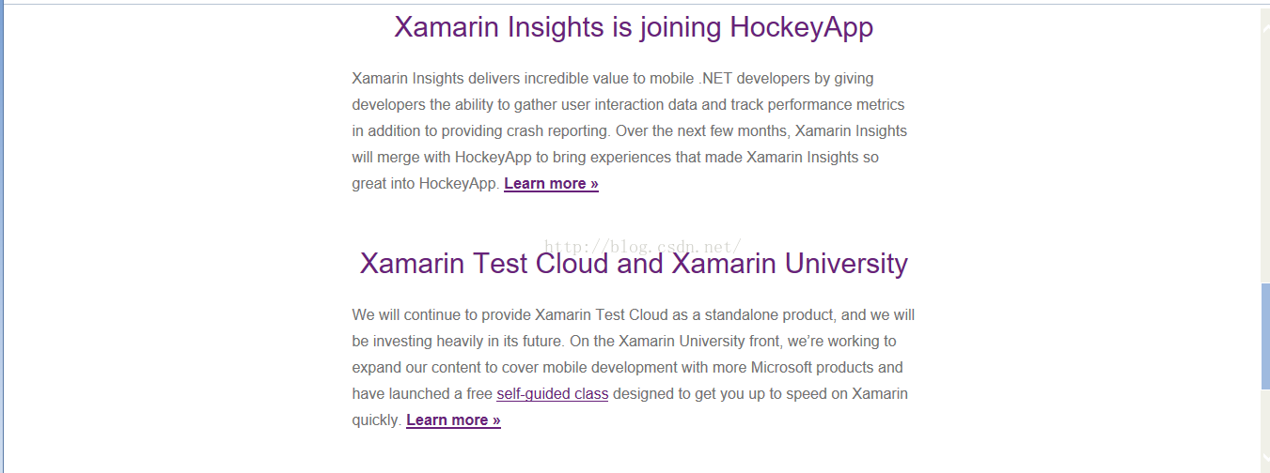Viewport: 1270px width, 473px height.
Task: Click Learn more link under HockeyApp paragraph
Action: [551, 184]
